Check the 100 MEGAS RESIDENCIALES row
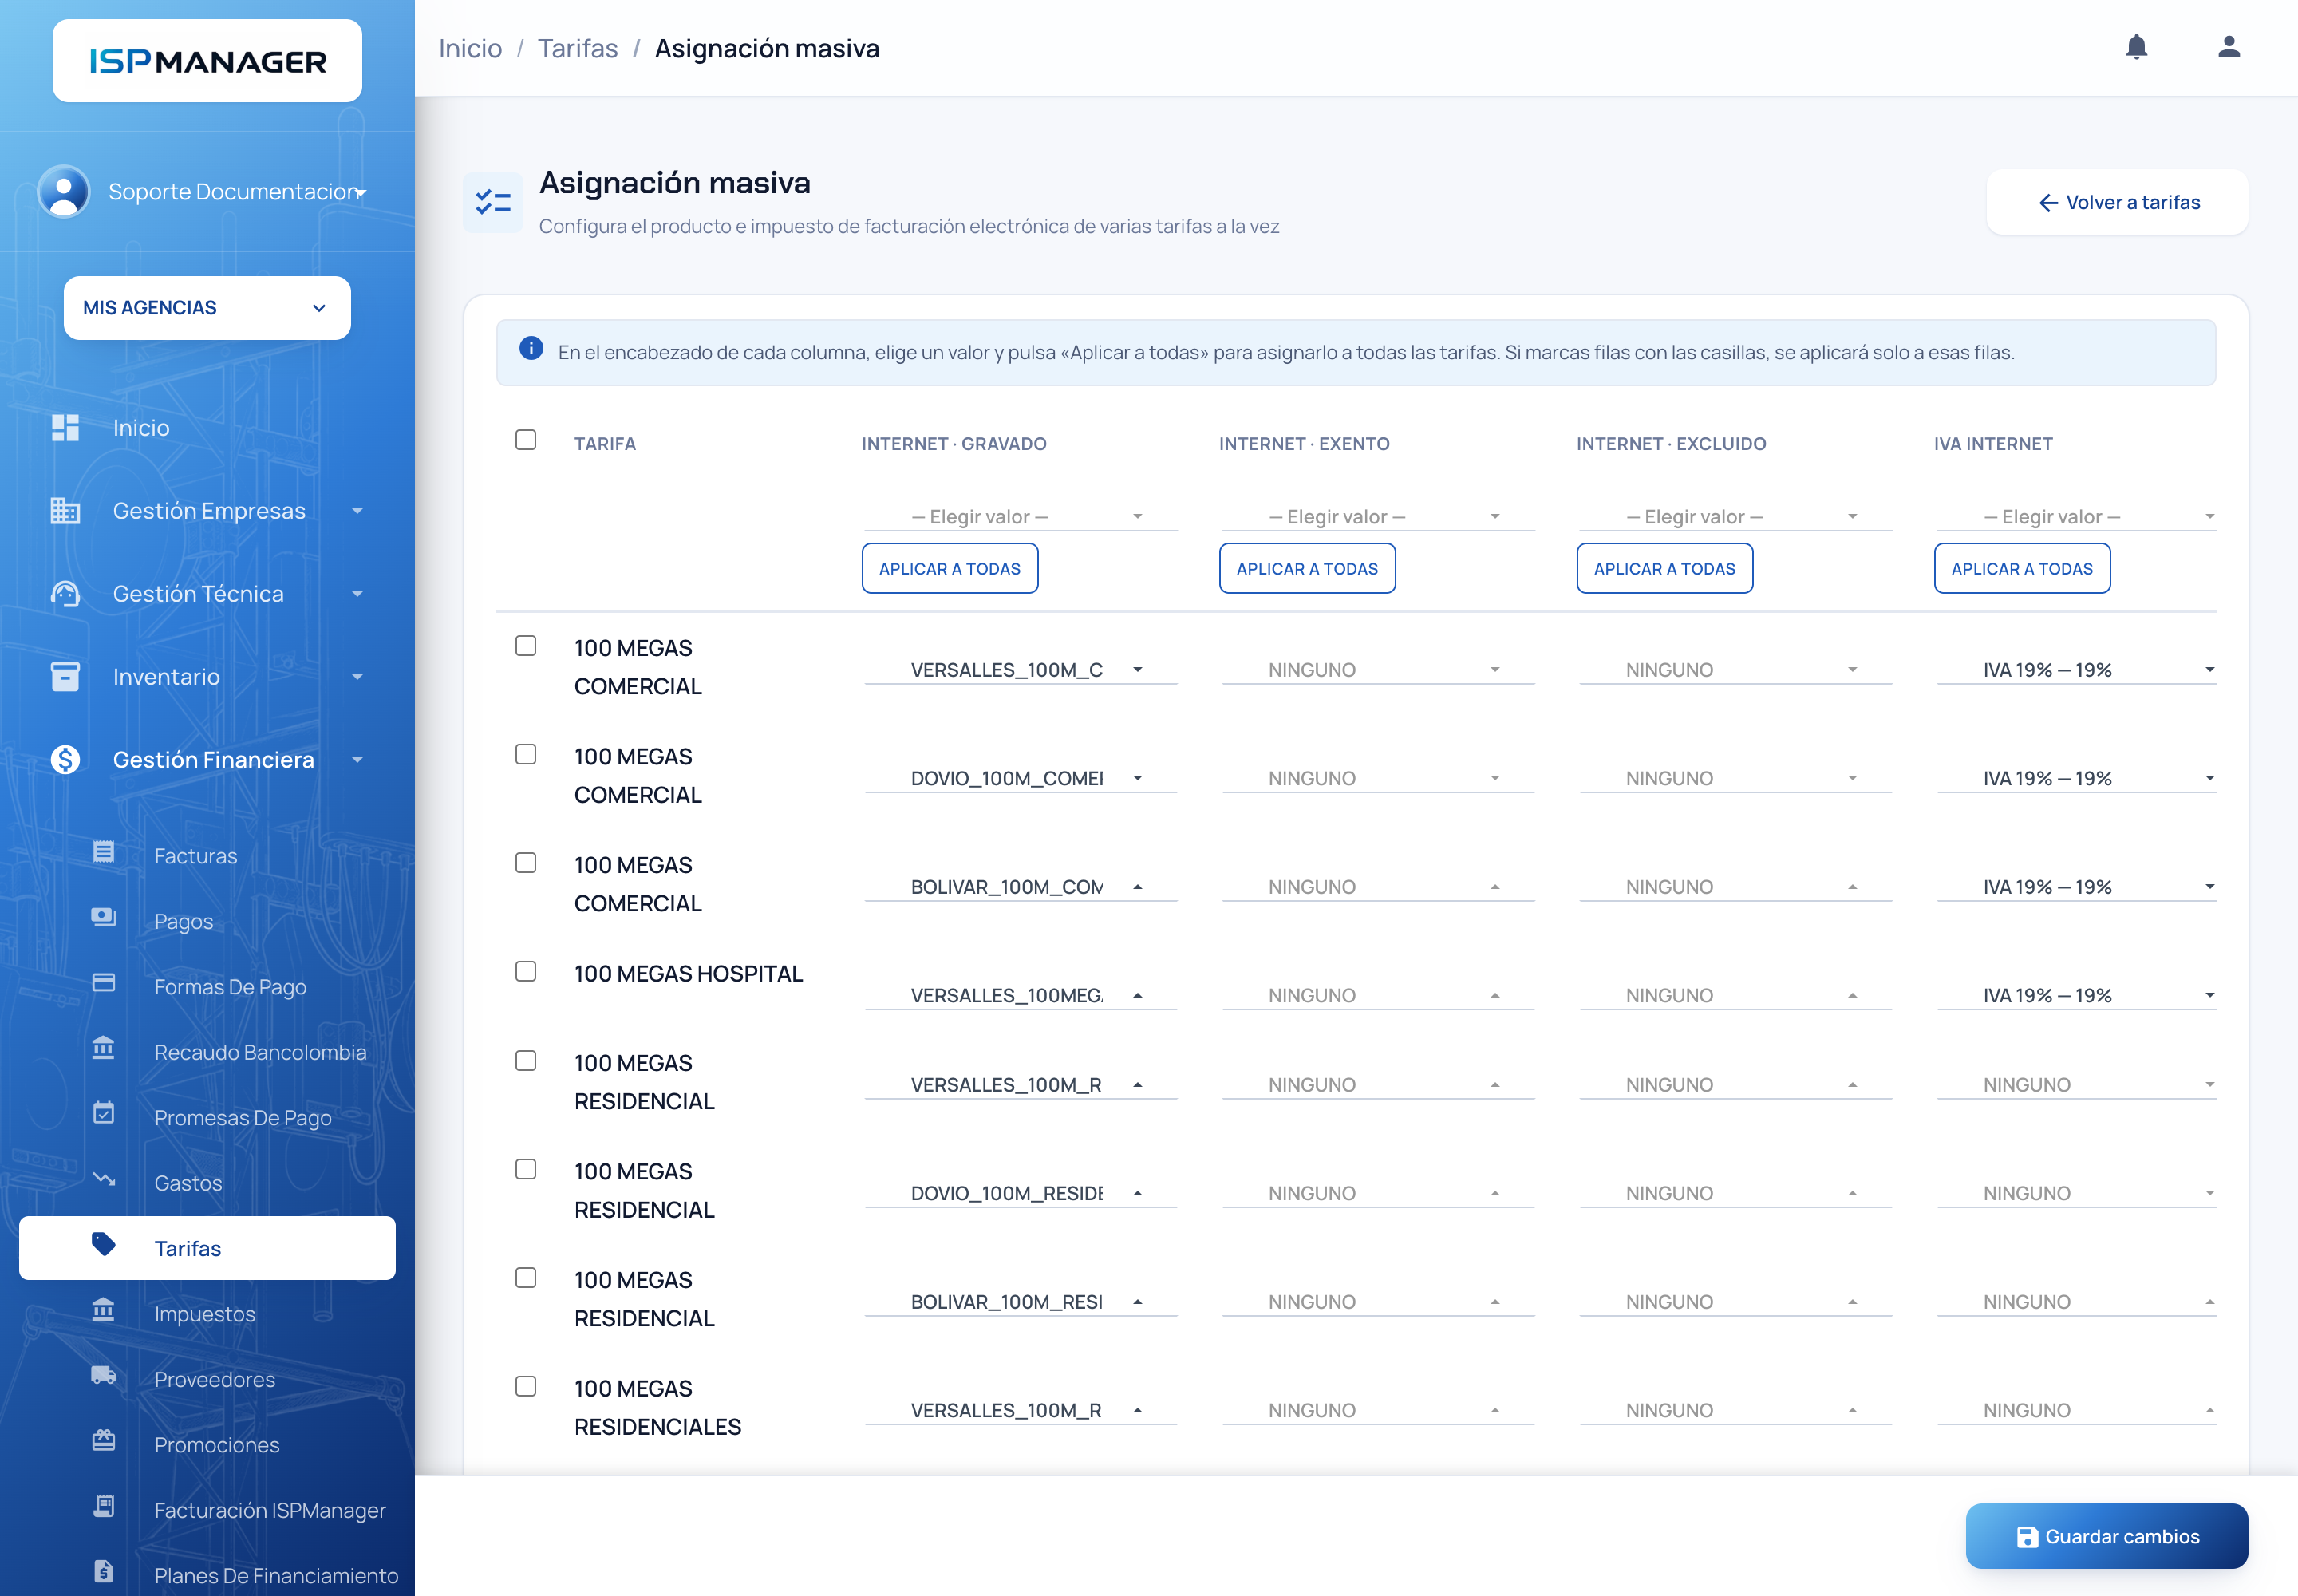This screenshot has height=1596, width=2298. [x=526, y=1386]
